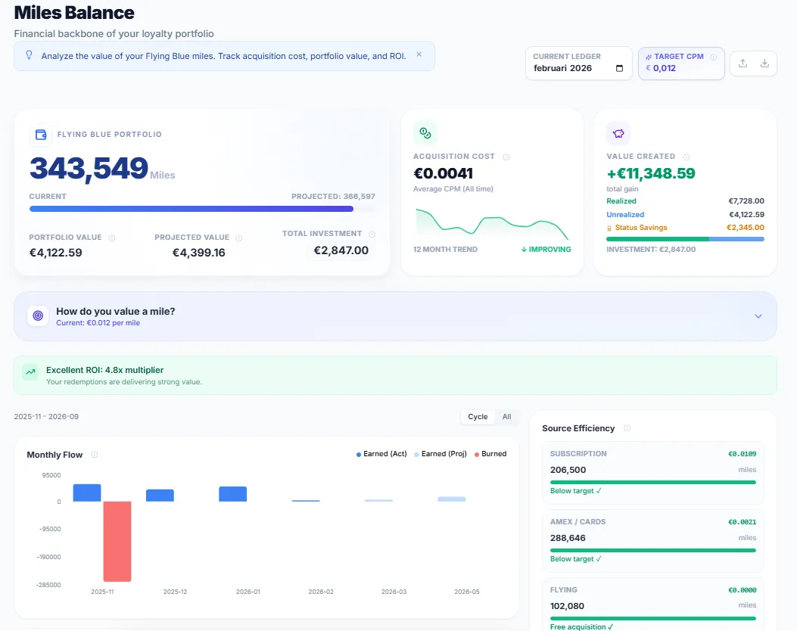The image size is (797, 631).
Task: Switch to the All view
Action: click(506, 417)
